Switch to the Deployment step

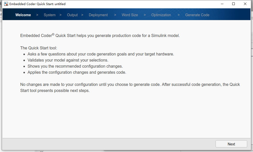98,15
